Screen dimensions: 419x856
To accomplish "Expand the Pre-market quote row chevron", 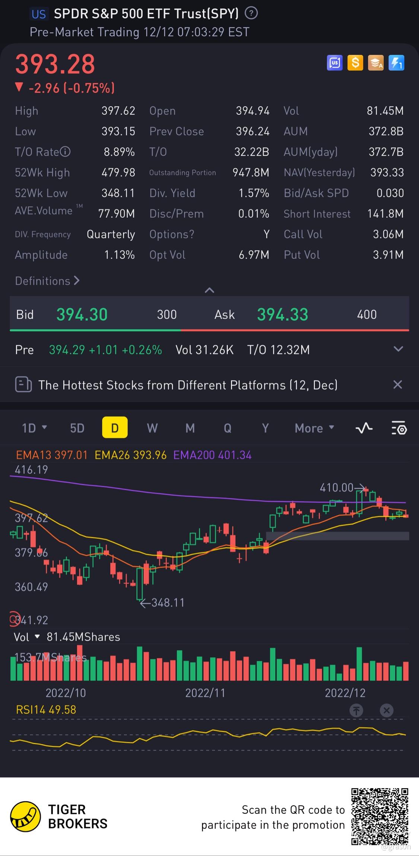I will click(x=398, y=349).
